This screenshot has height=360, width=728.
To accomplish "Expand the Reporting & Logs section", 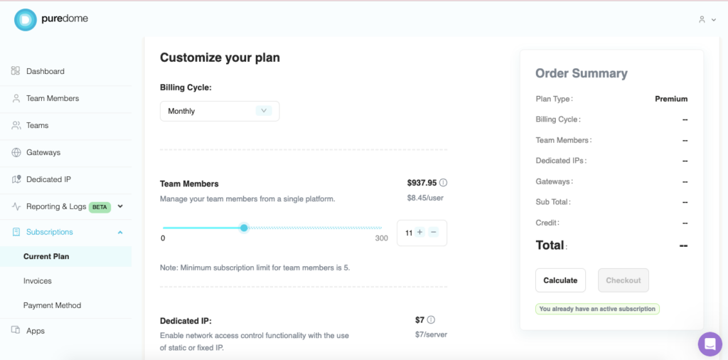I will point(120,206).
